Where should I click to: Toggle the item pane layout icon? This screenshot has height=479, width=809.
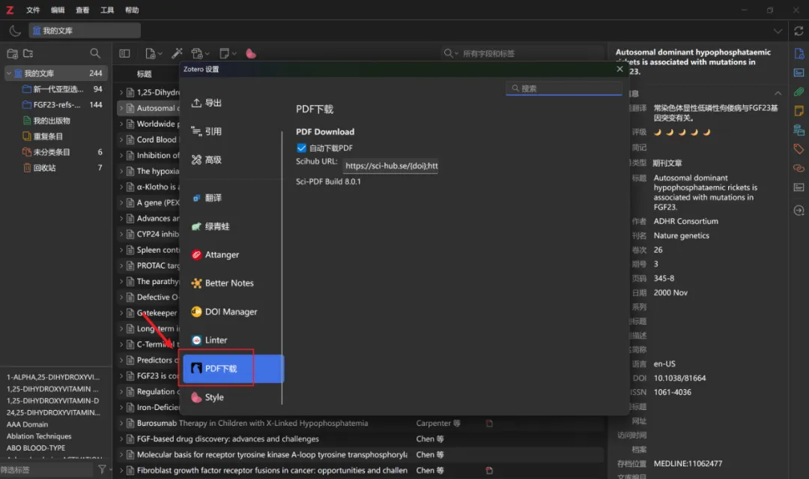(x=124, y=53)
